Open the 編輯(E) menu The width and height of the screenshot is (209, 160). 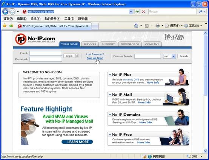coord(22,19)
